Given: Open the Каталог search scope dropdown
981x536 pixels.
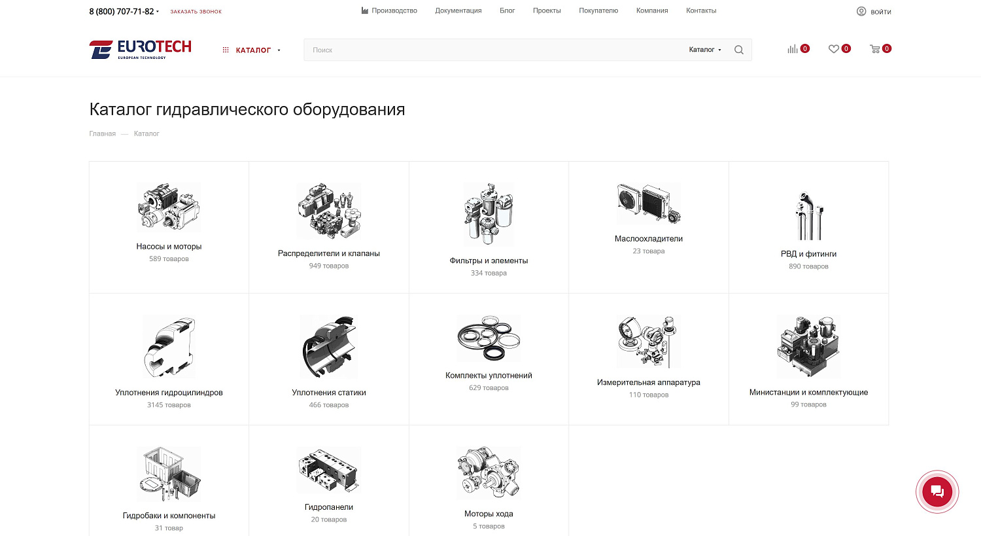Looking at the screenshot, I should pyautogui.click(x=705, y=50).
